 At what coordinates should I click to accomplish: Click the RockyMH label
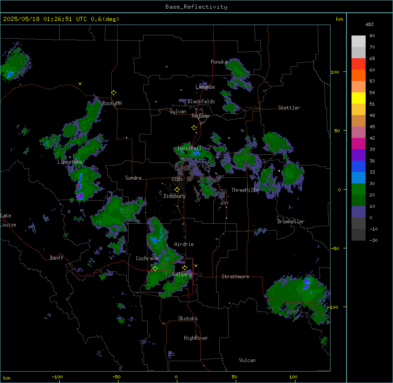pos(112,103)
